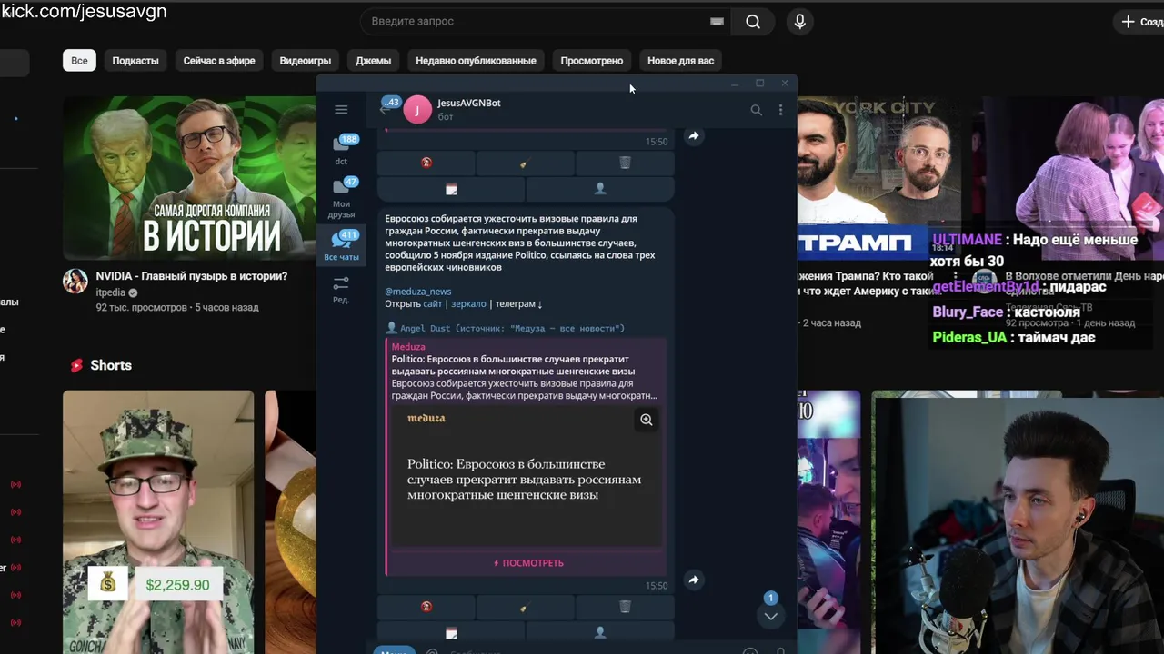Forward the Meduza Politico message
Image resolution: width=1164 pixels, height=654 pixels.
click(x=693, y=580)
